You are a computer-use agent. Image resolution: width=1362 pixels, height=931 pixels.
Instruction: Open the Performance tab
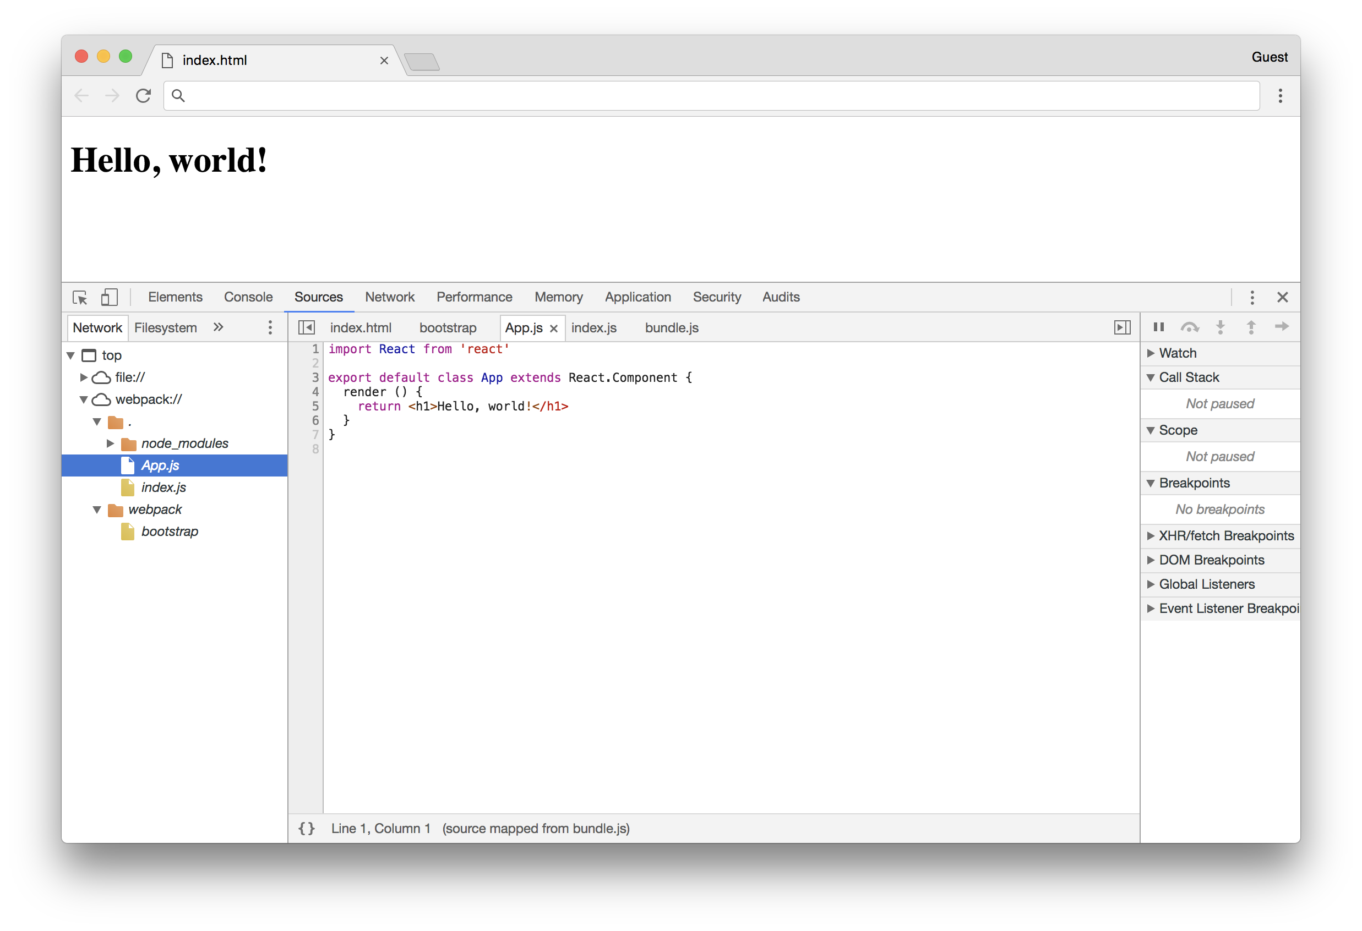coord(475,297)
